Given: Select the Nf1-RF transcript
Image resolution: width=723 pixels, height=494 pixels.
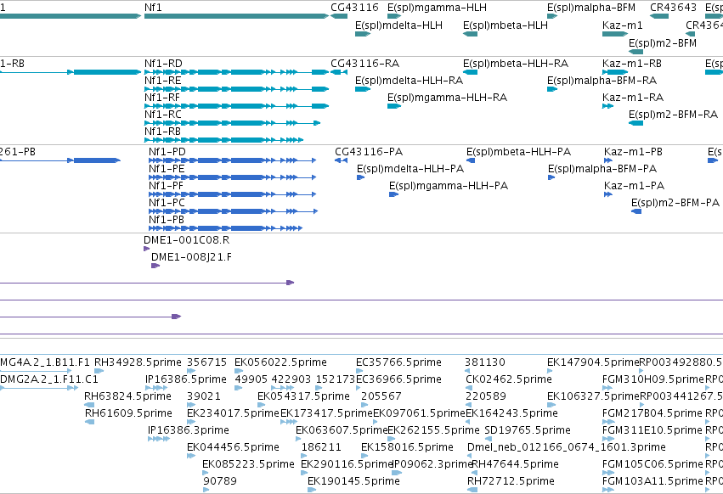Looking at the screenshot, I should pyautogui.click(x=236, y=106).
